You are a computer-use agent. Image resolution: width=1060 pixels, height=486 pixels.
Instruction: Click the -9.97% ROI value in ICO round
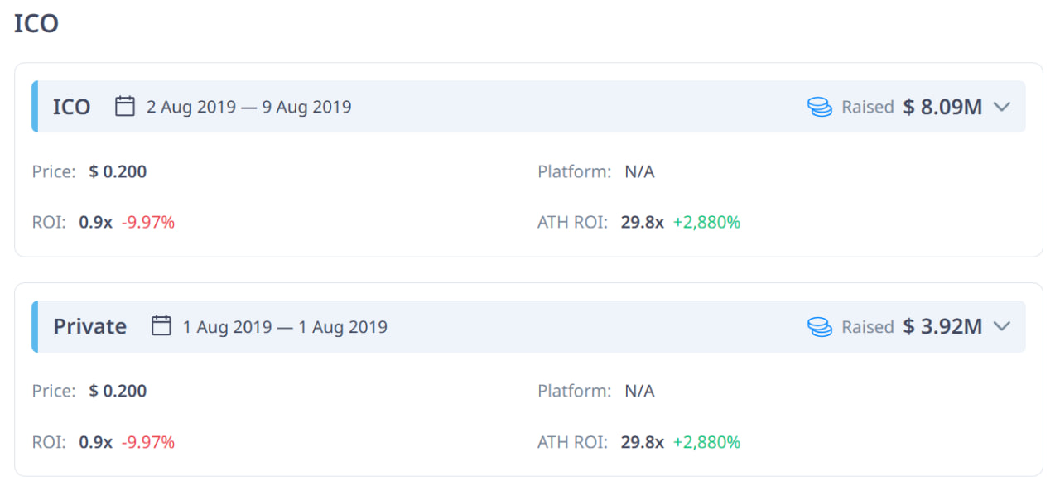148,222
